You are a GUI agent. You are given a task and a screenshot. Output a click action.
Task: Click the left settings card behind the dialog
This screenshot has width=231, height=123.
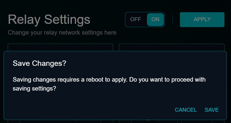pyautogui.click(x=60, y=47)
